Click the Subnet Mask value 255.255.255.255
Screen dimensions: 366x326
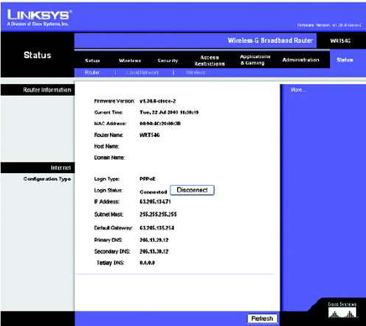[158, 214]
